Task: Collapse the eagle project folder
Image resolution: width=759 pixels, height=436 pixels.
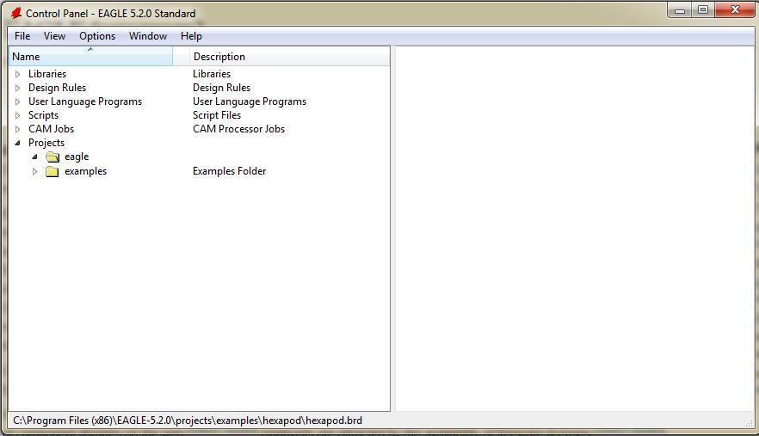Action: tap(34, 157)
